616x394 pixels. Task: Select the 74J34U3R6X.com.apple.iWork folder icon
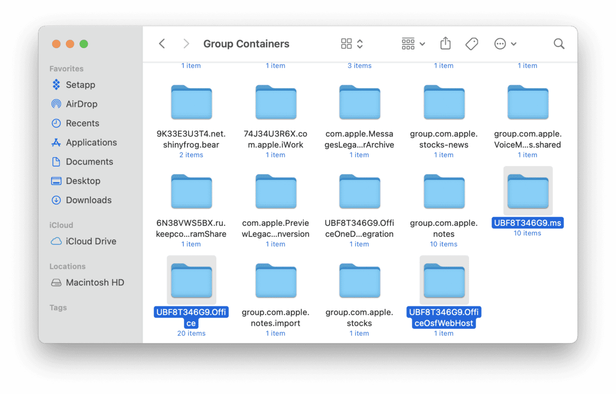[276, 102]
